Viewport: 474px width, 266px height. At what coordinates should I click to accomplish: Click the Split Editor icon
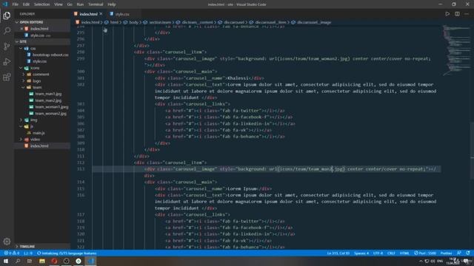coord(457,14)
